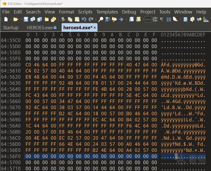Image resolution: width=211 pixels, height=171 pixels.
Task: Open the Calculator tool icon
Action: pyautogui.click(x=185, y=19)
